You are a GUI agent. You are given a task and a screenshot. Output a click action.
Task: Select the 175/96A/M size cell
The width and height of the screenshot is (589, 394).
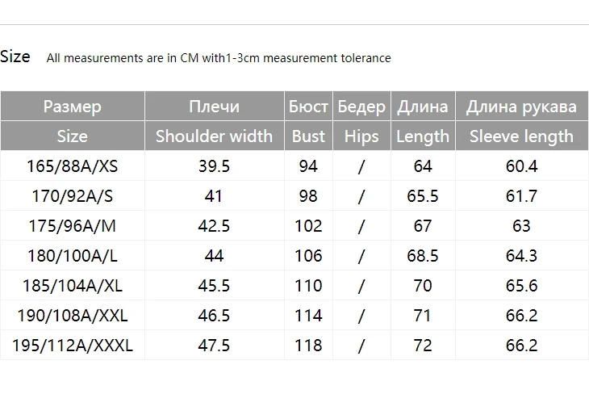pos(73,226)
